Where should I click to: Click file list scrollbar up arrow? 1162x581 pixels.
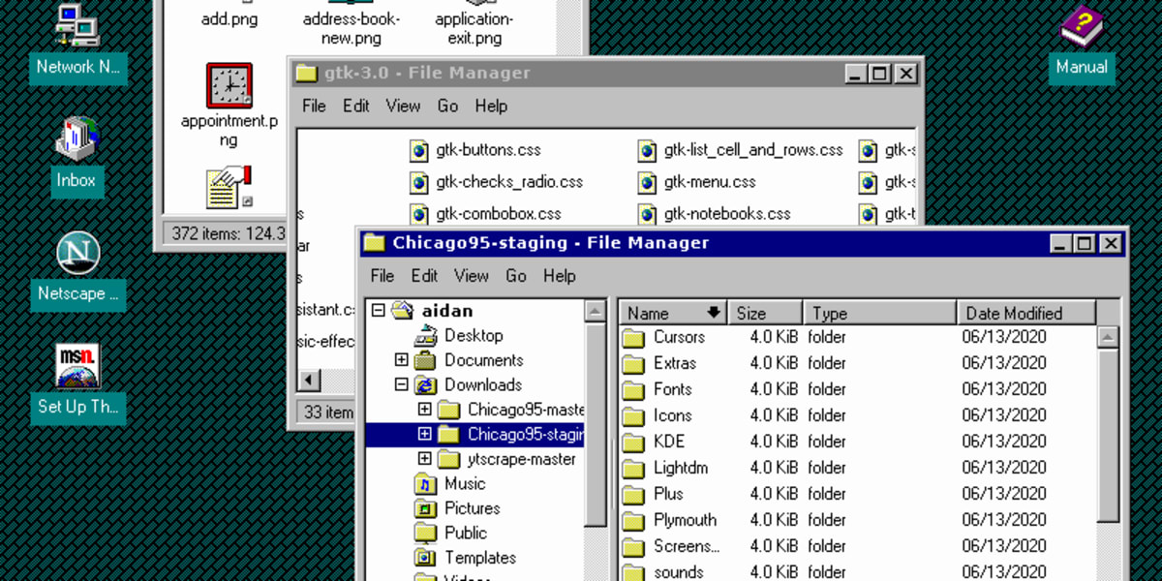(x=1109, y=337)
